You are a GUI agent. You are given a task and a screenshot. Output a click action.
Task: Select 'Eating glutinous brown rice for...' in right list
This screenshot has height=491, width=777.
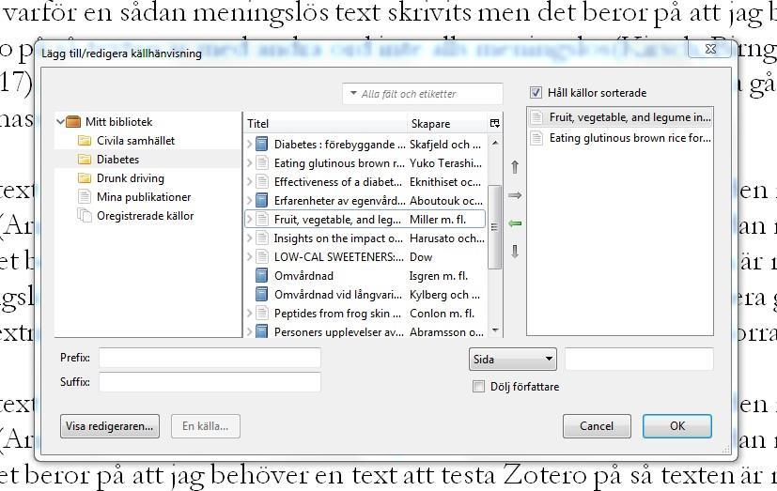620,138
